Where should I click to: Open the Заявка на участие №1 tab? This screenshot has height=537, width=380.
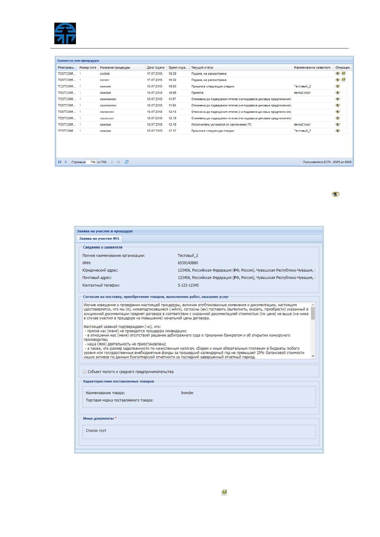pos(99,238)
